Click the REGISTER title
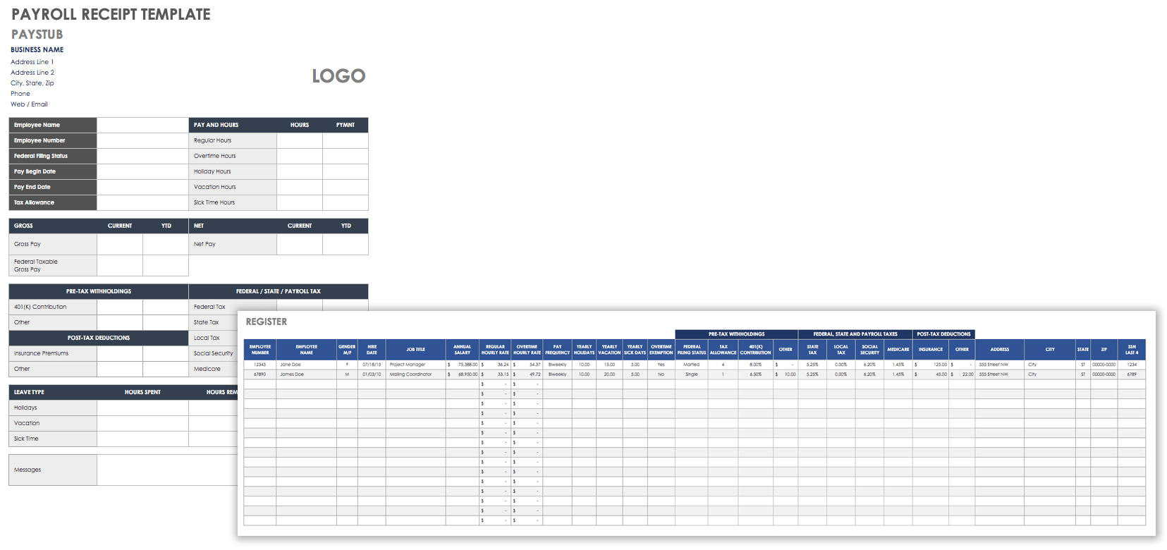The width and height of the screenshot is (1167, 550). click(x=267, y=322)
